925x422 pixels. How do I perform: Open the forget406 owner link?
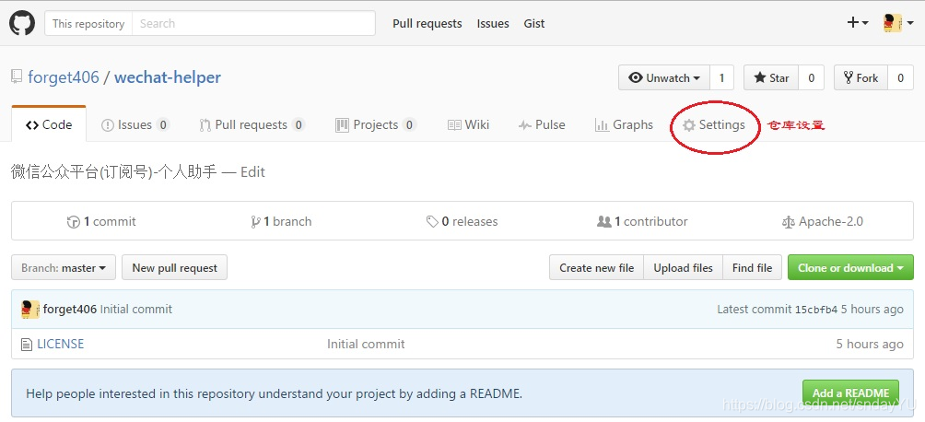pyautogui.click(x=64, y=77)
